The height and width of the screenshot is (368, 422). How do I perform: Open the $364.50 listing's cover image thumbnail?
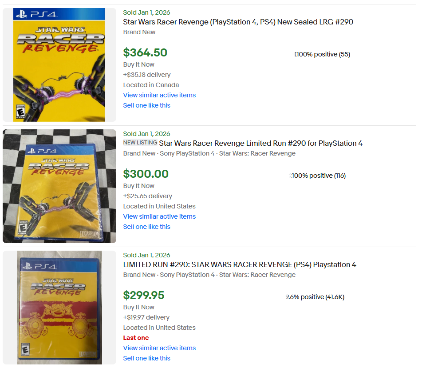click(59, 64)
